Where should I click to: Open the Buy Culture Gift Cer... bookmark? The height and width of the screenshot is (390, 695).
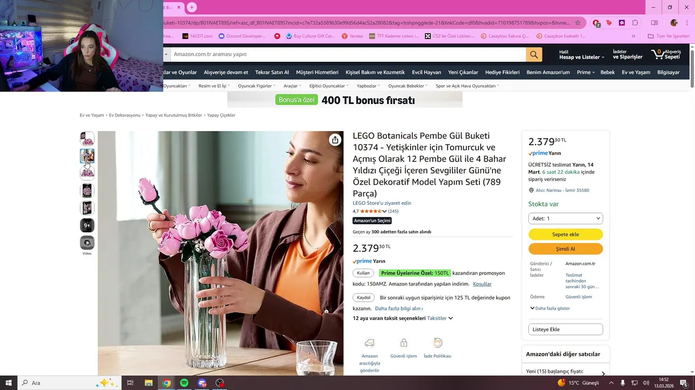310,36
